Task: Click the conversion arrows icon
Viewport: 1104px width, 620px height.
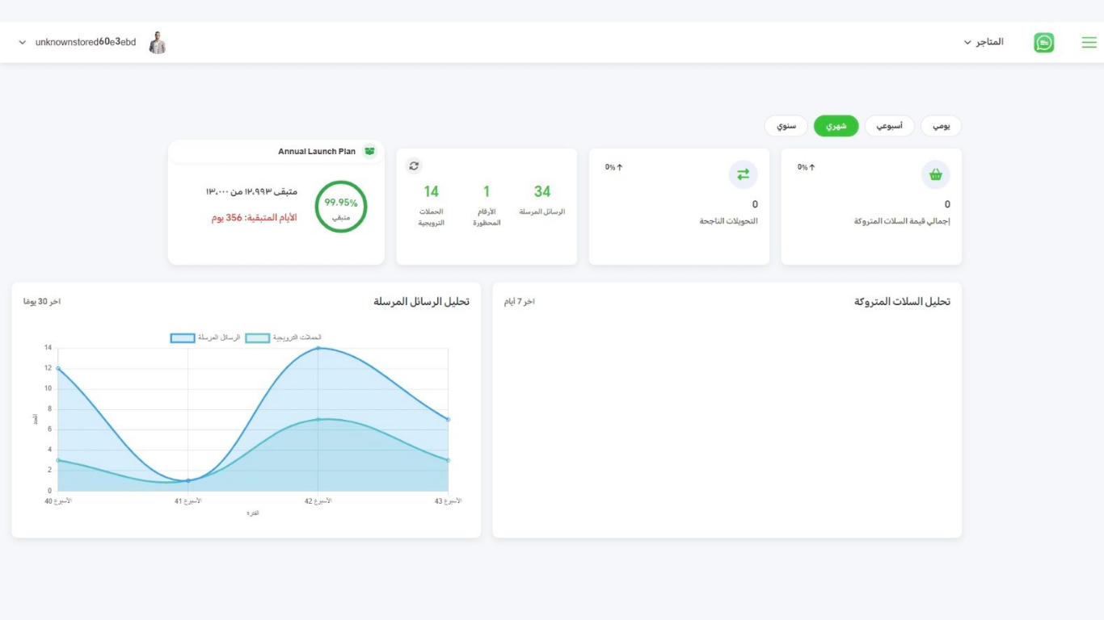Action: click(743, 174)
